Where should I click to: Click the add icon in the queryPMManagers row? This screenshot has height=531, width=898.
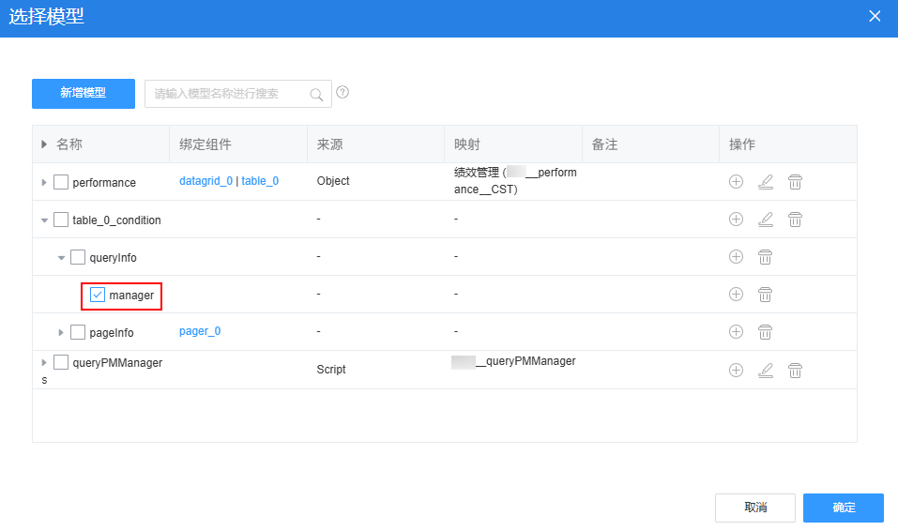pyautogui.click(x=736, y=370)
